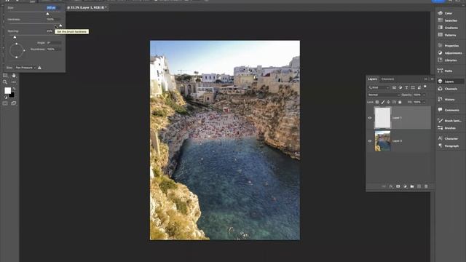Select the Layer 1 RGB/8 document tab
Viewport: 466px width, 262px height.
(87, 7)
